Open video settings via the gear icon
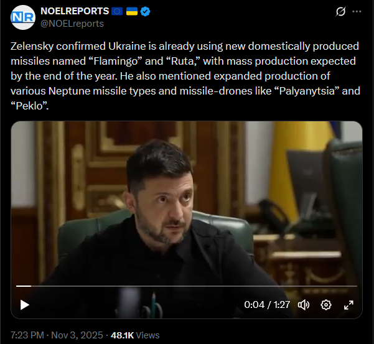374x344 pixels. [326, 305]
